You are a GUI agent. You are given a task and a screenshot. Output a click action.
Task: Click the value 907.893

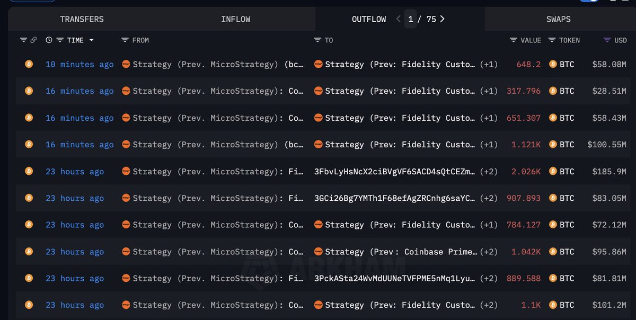click(x=524, y=198)
